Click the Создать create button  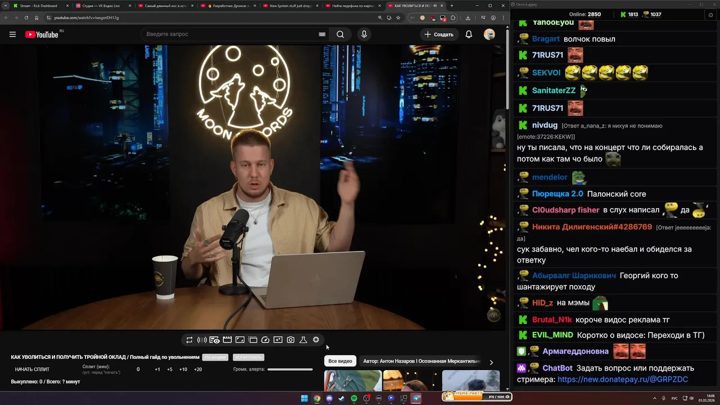point(439,34)
